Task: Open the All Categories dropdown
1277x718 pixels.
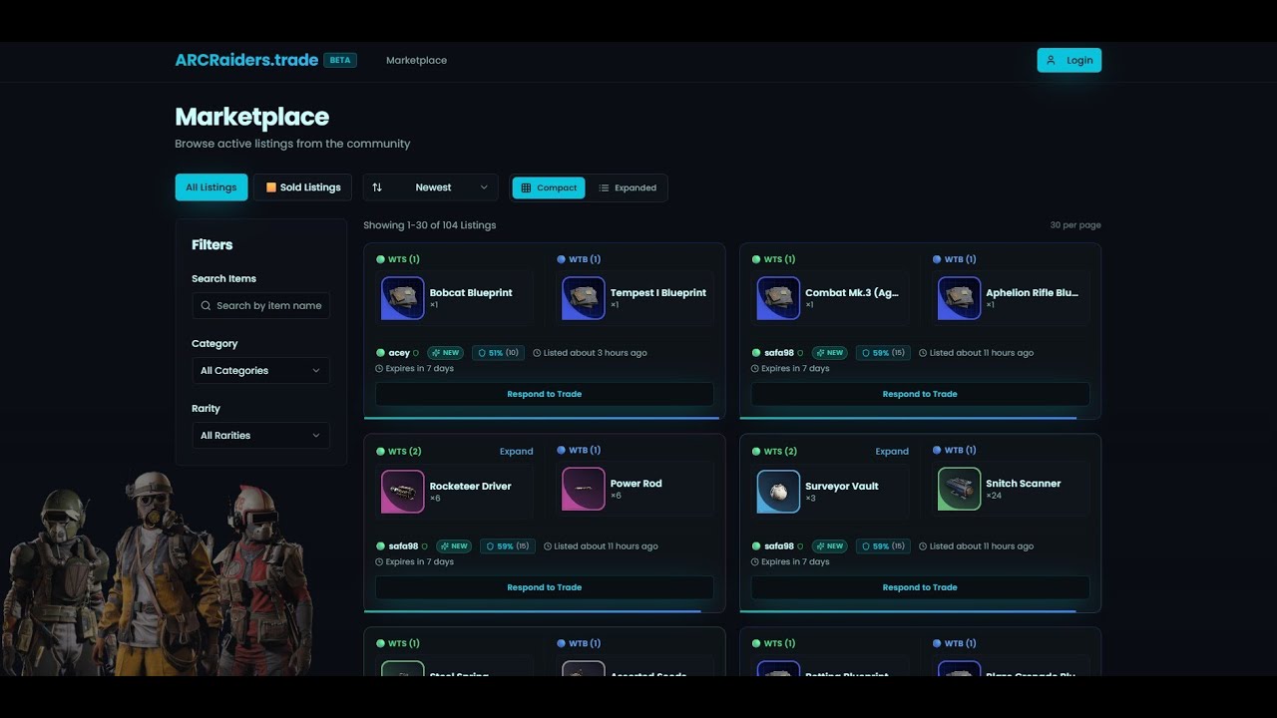Action: 260,371
